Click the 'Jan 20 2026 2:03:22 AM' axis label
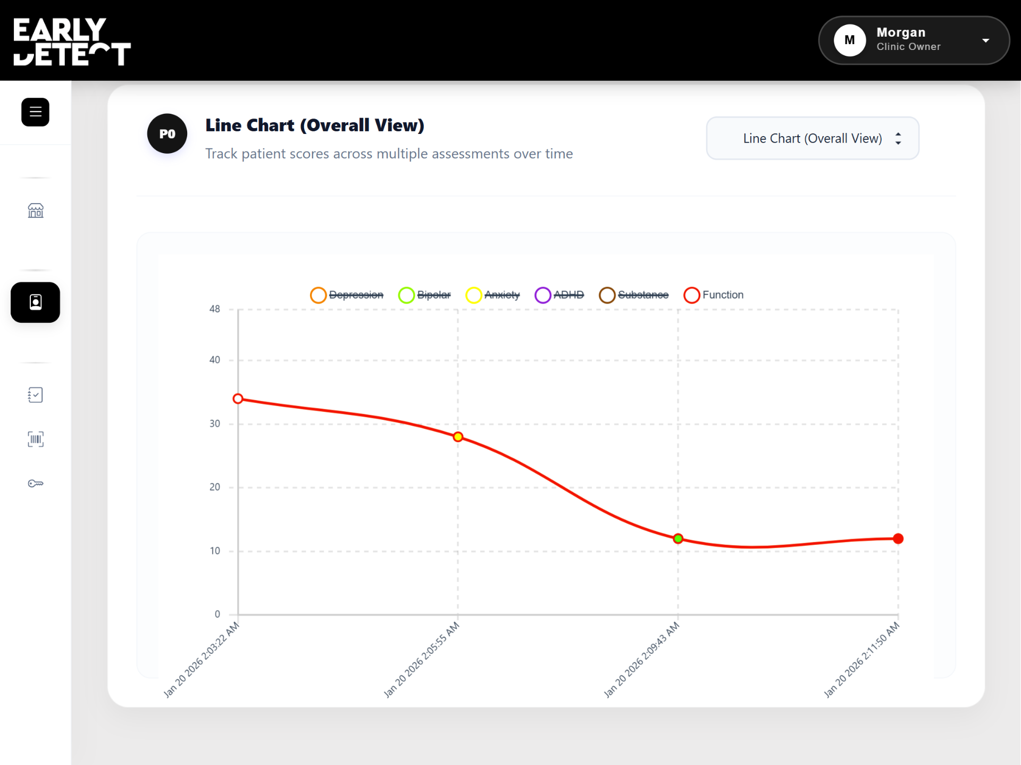The height and width of the screenshot is (765, 1021). (201, 660)
